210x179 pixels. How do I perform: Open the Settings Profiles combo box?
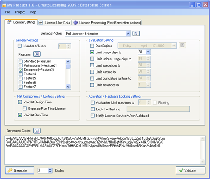[x=98, y=34]
